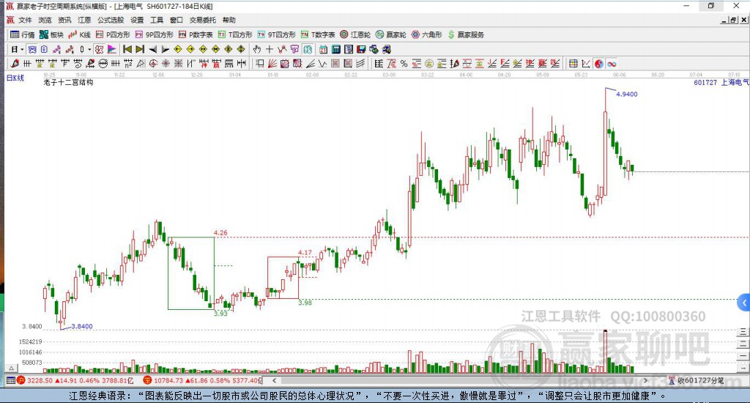Jump to last bar with skip-forward icon

140,49
